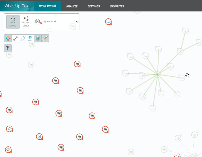Select the red device node beside the My Network panel

point(108,22)
